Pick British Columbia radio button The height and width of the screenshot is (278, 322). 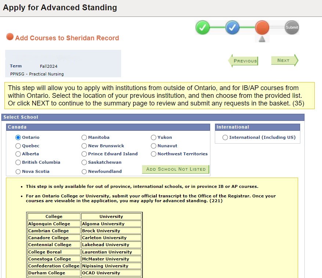pyautogui.click(x=18, y=163)
